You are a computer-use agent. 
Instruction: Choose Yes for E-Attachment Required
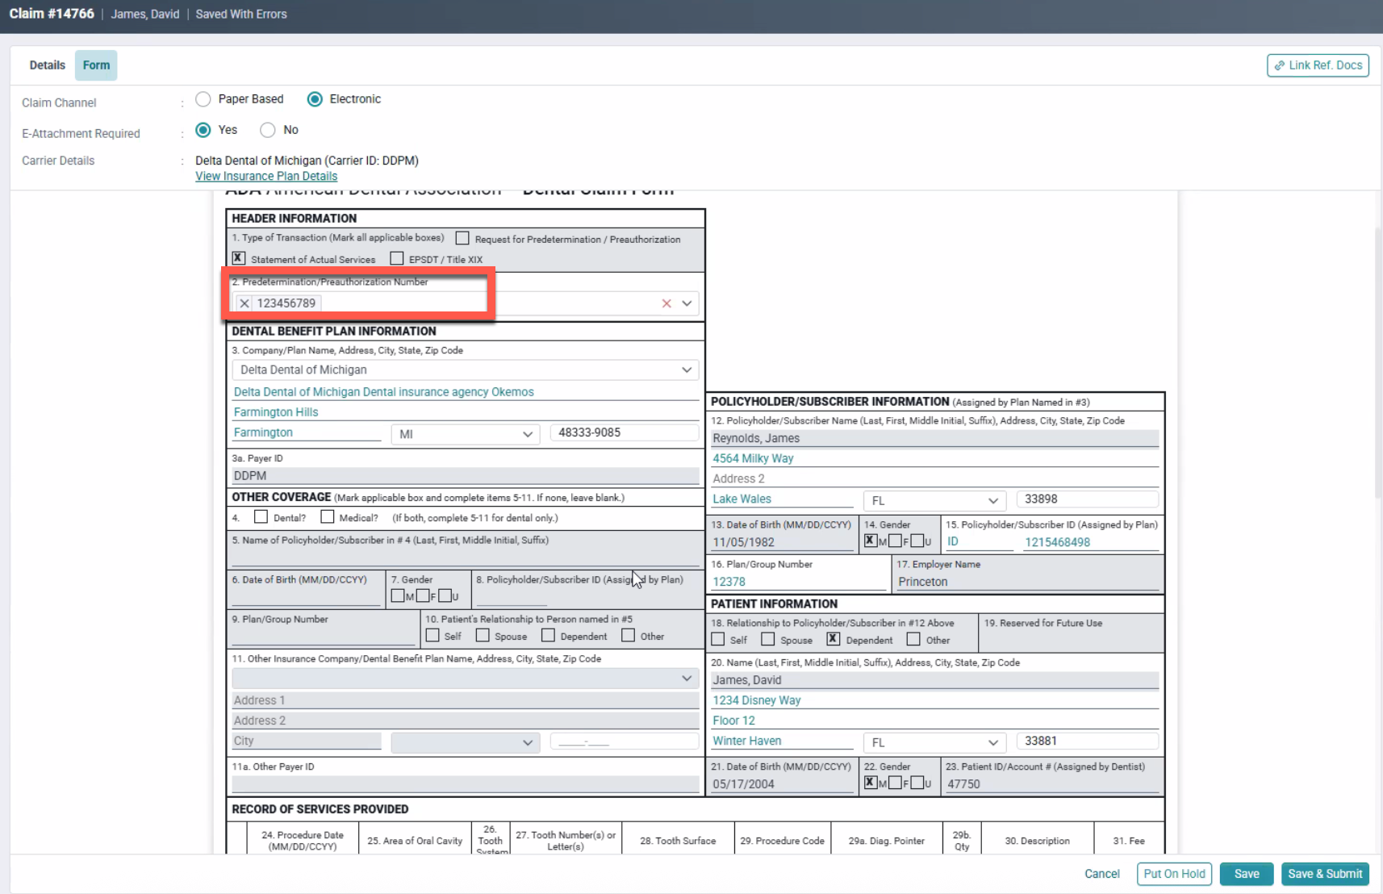click(203, 130)
